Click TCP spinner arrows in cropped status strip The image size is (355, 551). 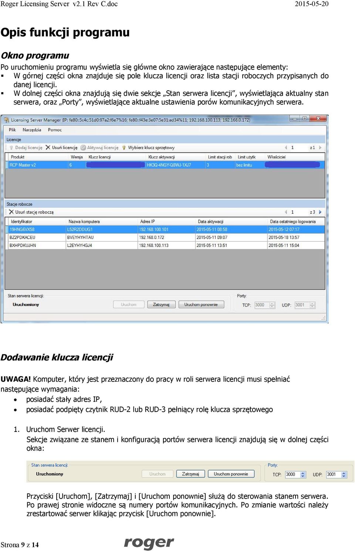tap(303, 474)
